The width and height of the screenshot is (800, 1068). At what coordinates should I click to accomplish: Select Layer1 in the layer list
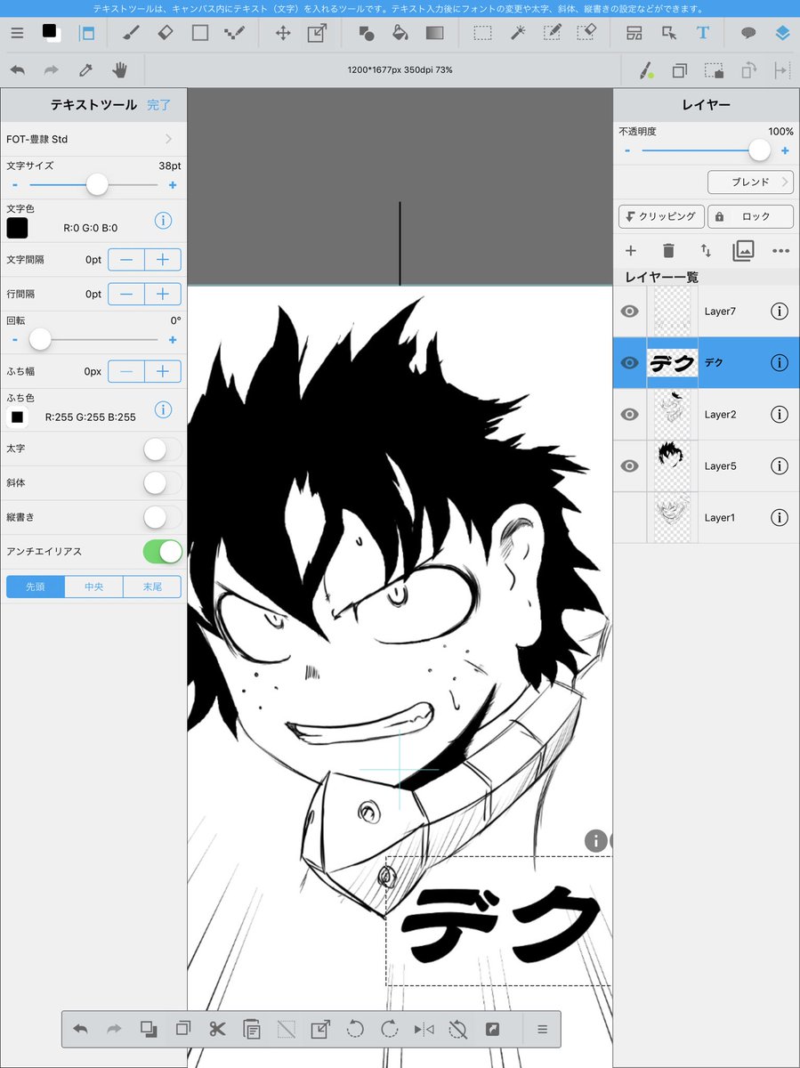[x=707, y=517]
